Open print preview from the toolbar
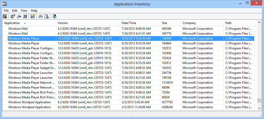 (x=46, y=16)
